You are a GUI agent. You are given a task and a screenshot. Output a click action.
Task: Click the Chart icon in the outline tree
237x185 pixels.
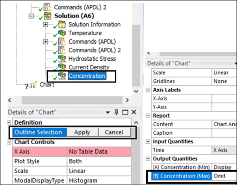33,84
